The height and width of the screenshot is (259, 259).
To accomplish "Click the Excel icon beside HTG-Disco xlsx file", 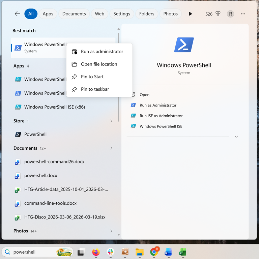I will [x=18, y=218].
